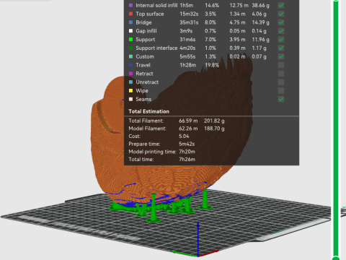Toggle Top surface visibility checkbox
Screen dimensions: 346x260
click(281, 14)
